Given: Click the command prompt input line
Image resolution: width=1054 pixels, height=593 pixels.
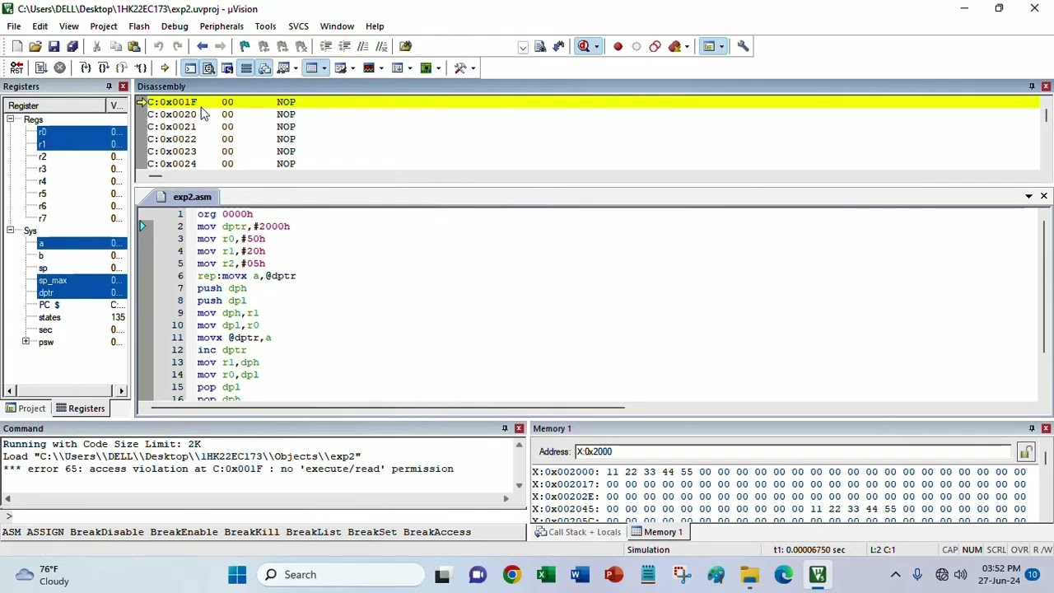Looking at the screenshot, I should (263, 516).
